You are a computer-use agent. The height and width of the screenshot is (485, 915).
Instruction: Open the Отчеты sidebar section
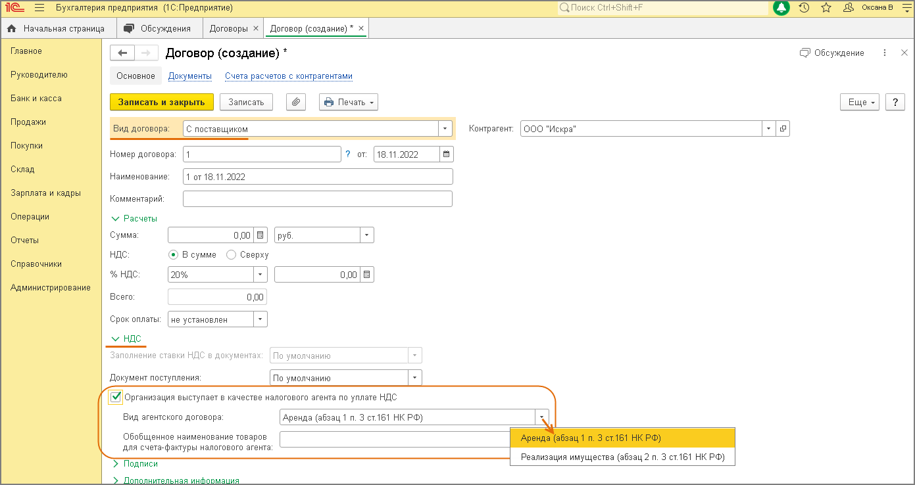25,241
